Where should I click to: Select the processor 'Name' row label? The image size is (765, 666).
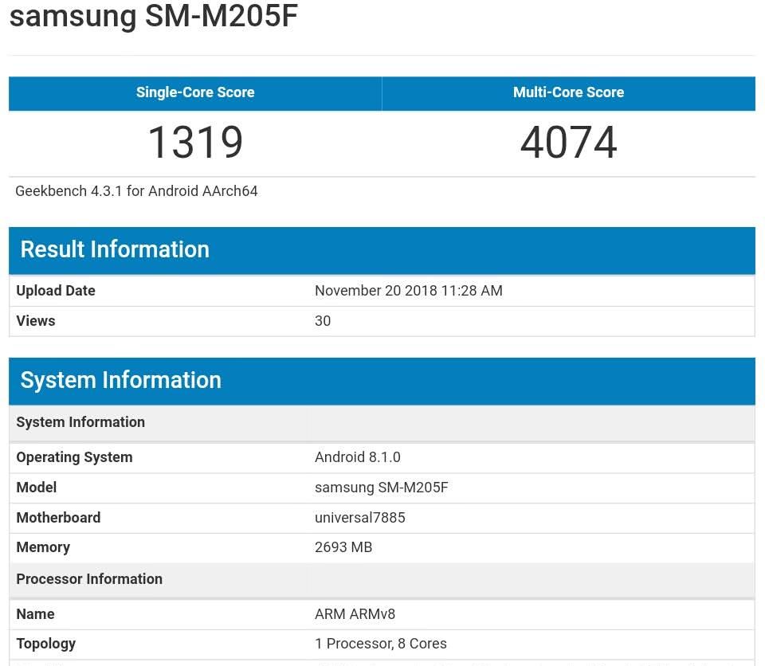(35, 614)
